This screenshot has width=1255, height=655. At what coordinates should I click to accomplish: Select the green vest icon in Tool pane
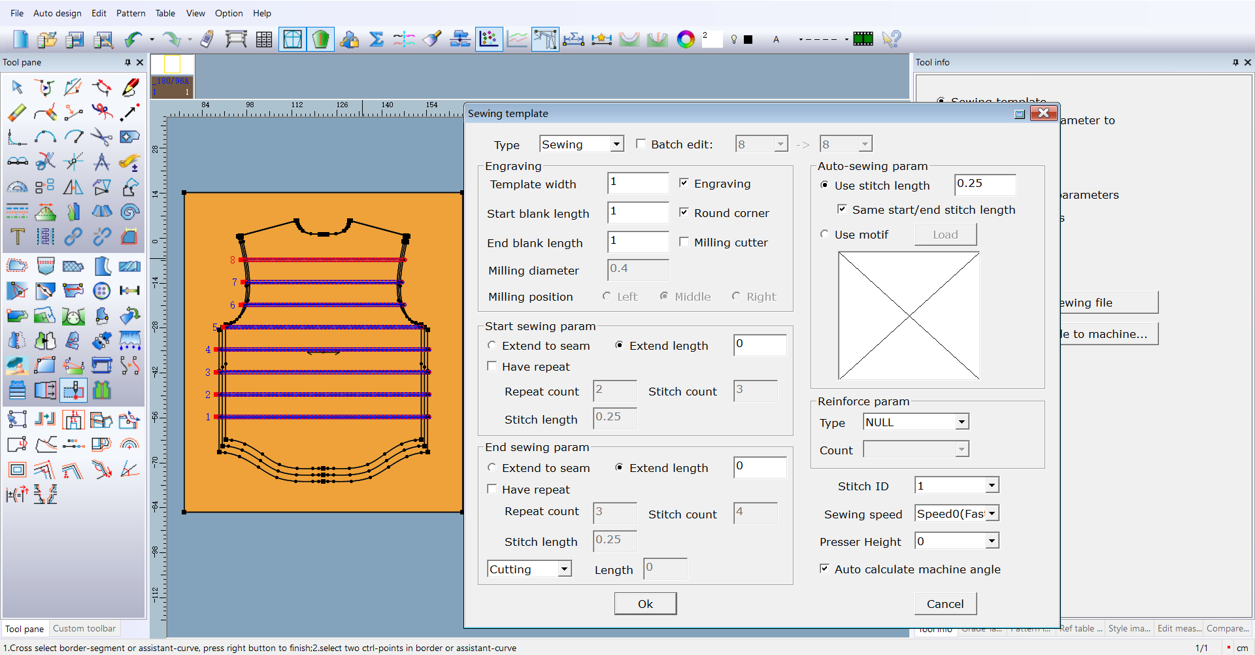point(101,390)
